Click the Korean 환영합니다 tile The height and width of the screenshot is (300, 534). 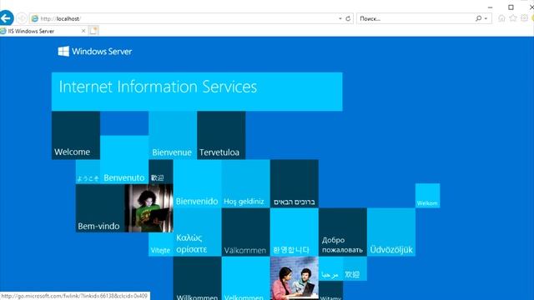tap(295, 232)
